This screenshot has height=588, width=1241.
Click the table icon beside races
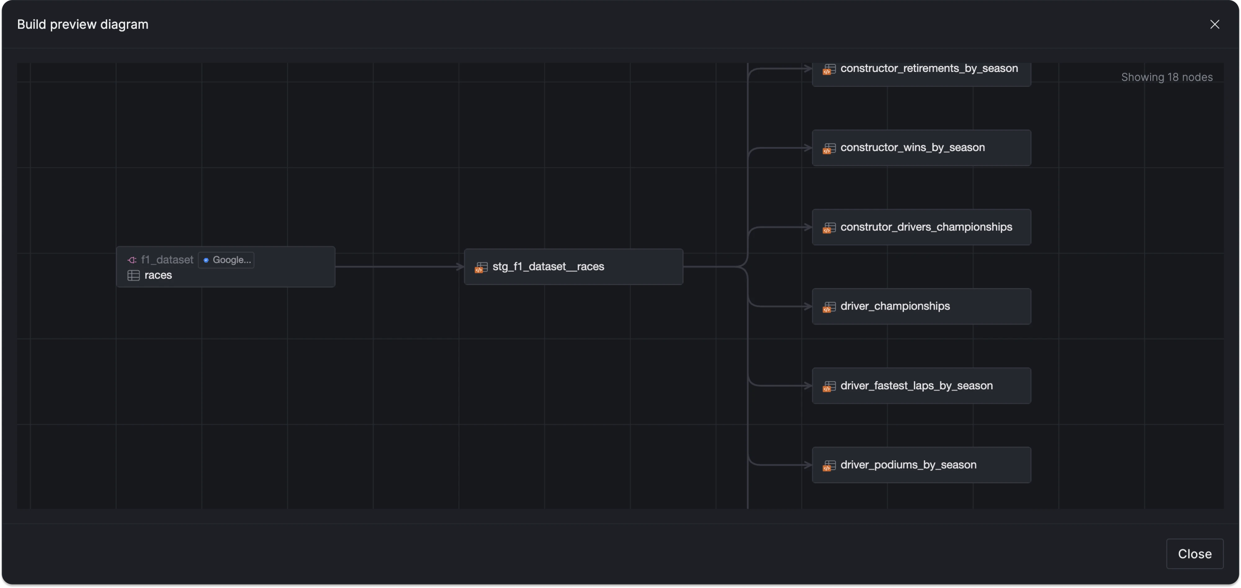133,275
